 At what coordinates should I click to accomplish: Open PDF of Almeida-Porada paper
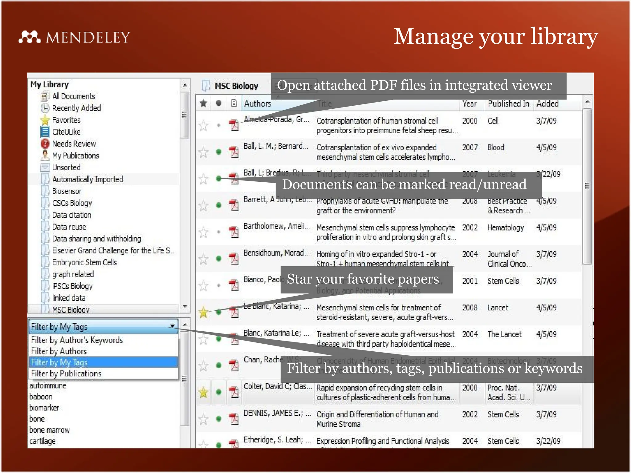[x=234, y=125]
